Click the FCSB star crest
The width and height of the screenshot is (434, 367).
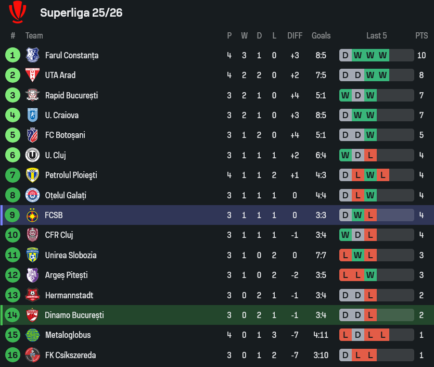click(x=32, y=215)
